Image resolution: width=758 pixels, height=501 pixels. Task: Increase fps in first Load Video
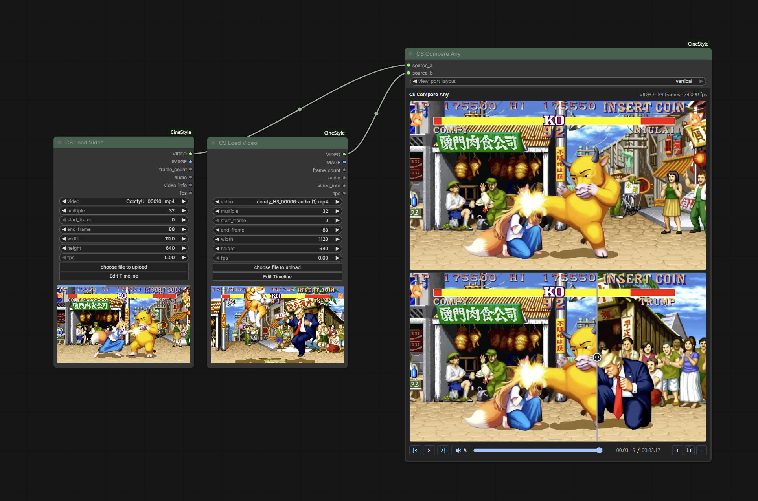pyautogui.click(x=184, y=258)
